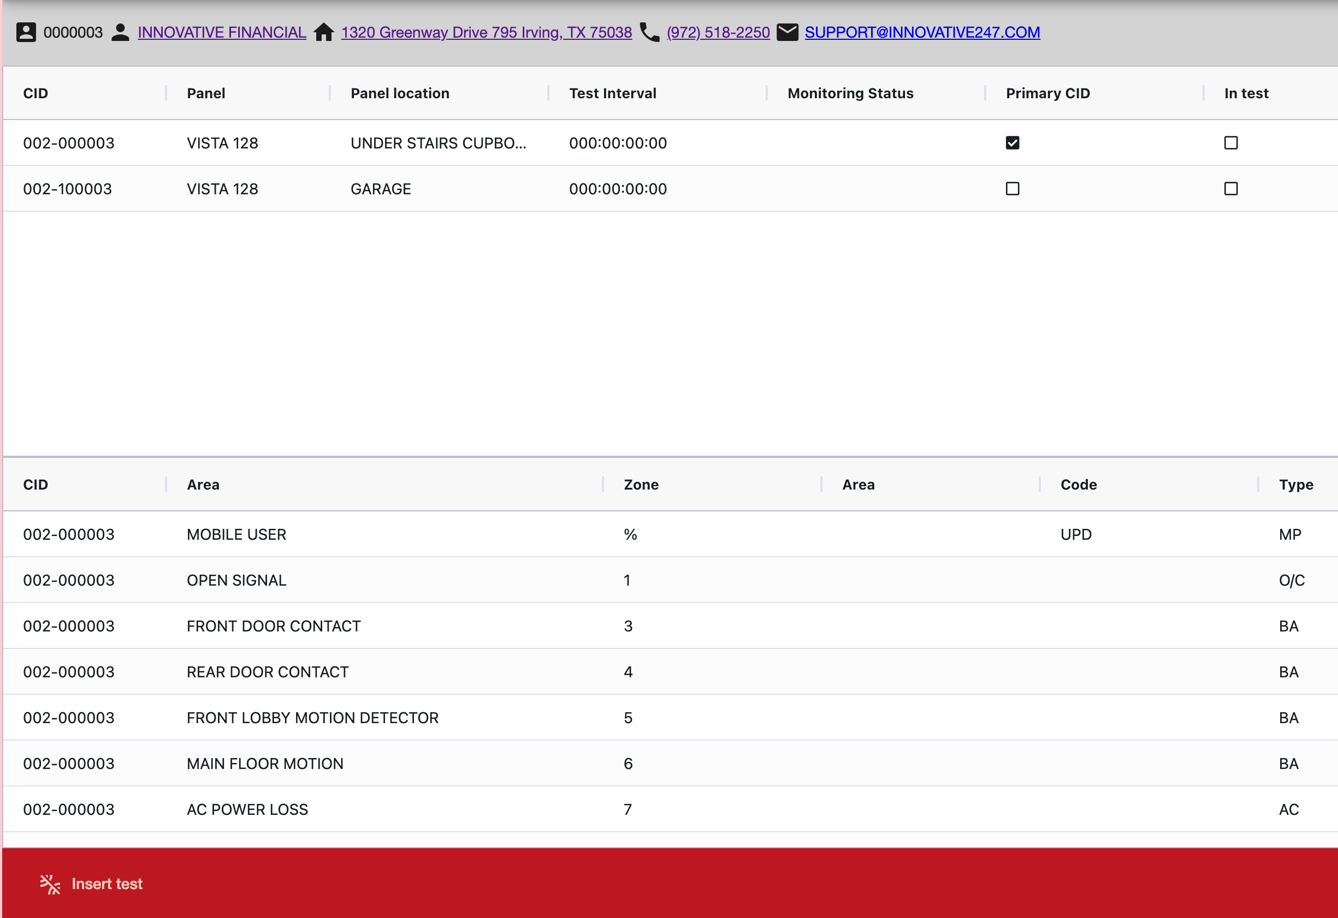
Task: Select the MAIN FLOOR MOTION row
Action: (x=670, y=764)
